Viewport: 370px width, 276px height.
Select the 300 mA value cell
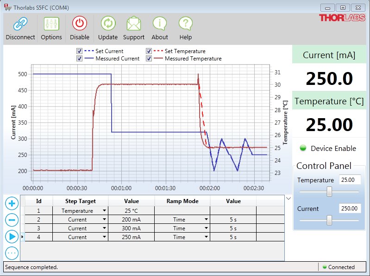click(132, 228)
